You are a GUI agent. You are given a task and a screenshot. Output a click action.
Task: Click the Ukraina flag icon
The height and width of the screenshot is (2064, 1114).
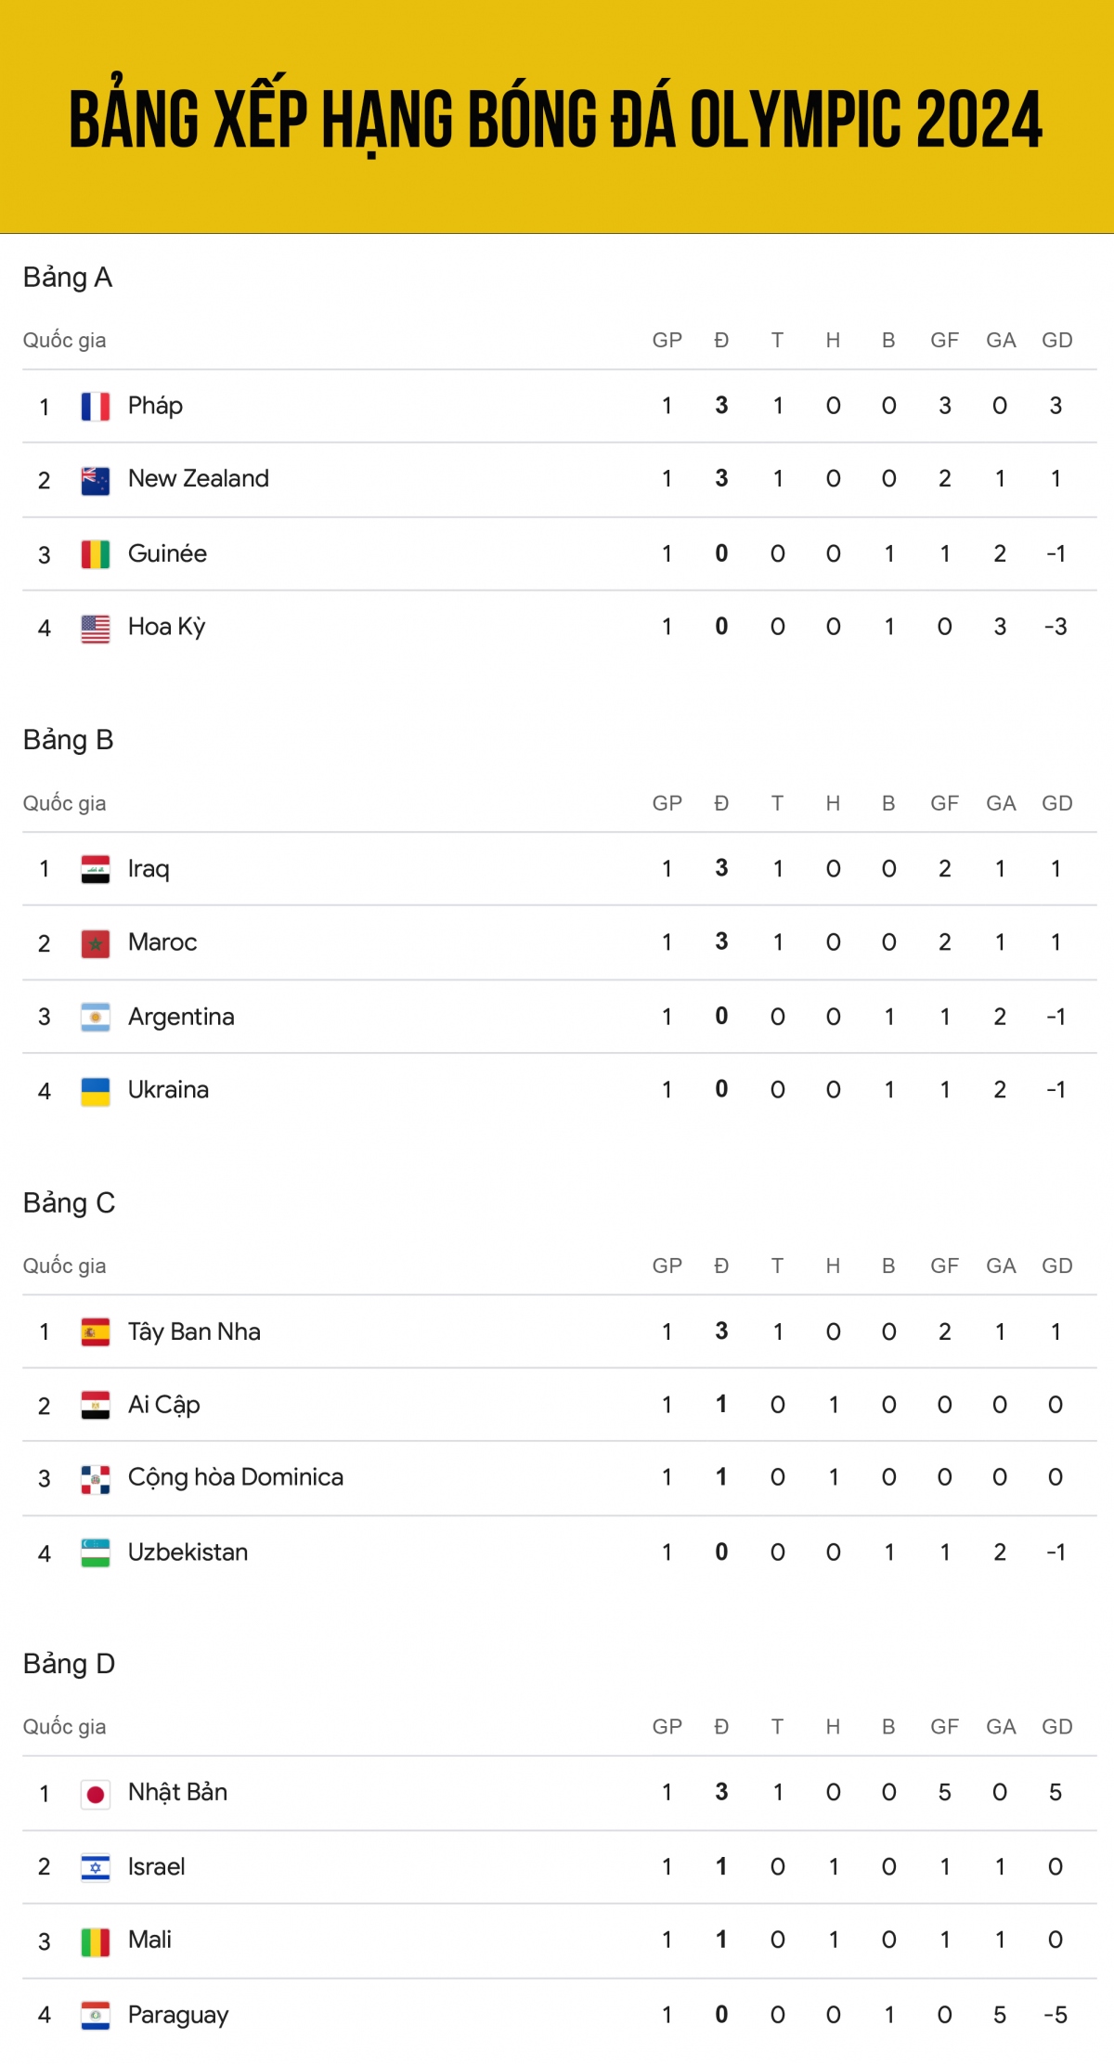pyautogui.click(x=96, y=1091)
